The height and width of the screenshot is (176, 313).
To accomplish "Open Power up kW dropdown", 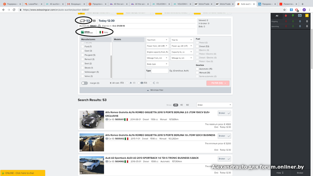I will click(x=182, y=46).
